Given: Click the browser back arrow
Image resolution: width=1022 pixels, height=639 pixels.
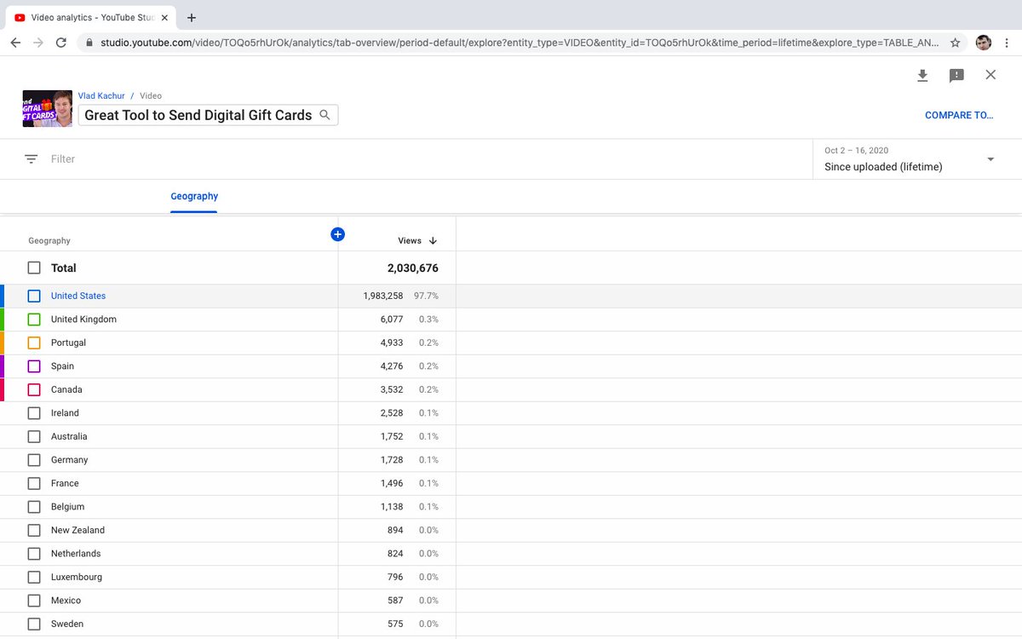Looking at the screenshot, I should [15, 43].
